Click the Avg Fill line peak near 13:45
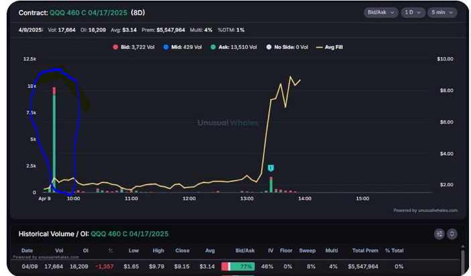This screenshot has height=276, width=471. click(290, 77)
